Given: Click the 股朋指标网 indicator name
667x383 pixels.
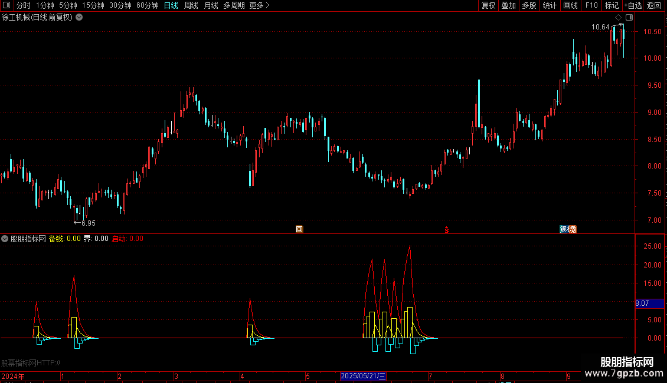Looking at the screenshot, I should point(28,239).
